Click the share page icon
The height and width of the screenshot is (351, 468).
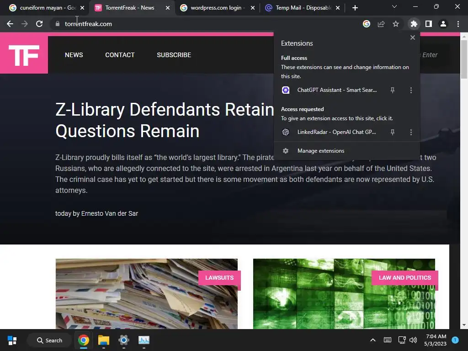[x=381, y=24]
